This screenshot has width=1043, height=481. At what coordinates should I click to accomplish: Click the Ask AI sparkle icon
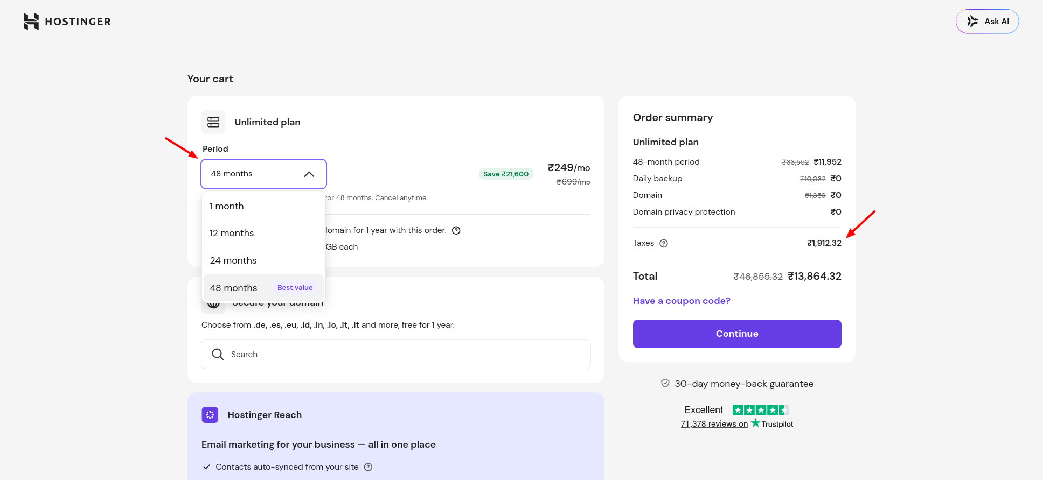[972, 22]
